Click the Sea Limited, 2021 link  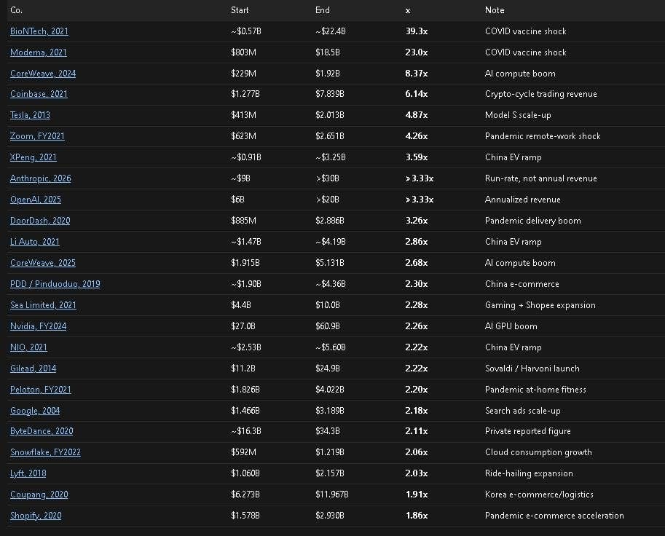click(43, 305)
